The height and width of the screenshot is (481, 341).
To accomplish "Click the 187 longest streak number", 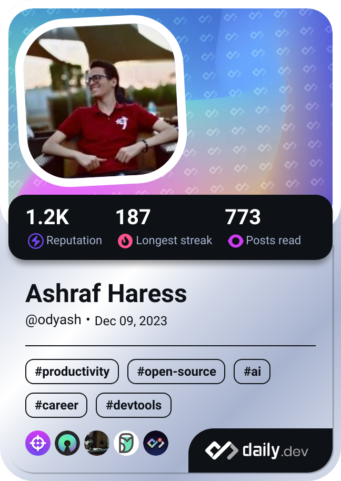I will (x=133, y=217).
